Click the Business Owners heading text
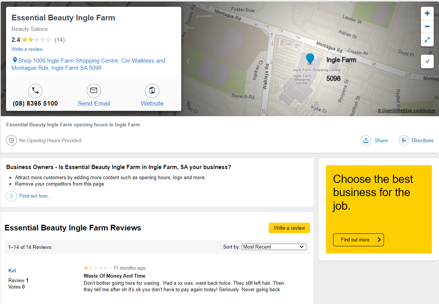The image size is (439, 304). click(x=119, y=167)
